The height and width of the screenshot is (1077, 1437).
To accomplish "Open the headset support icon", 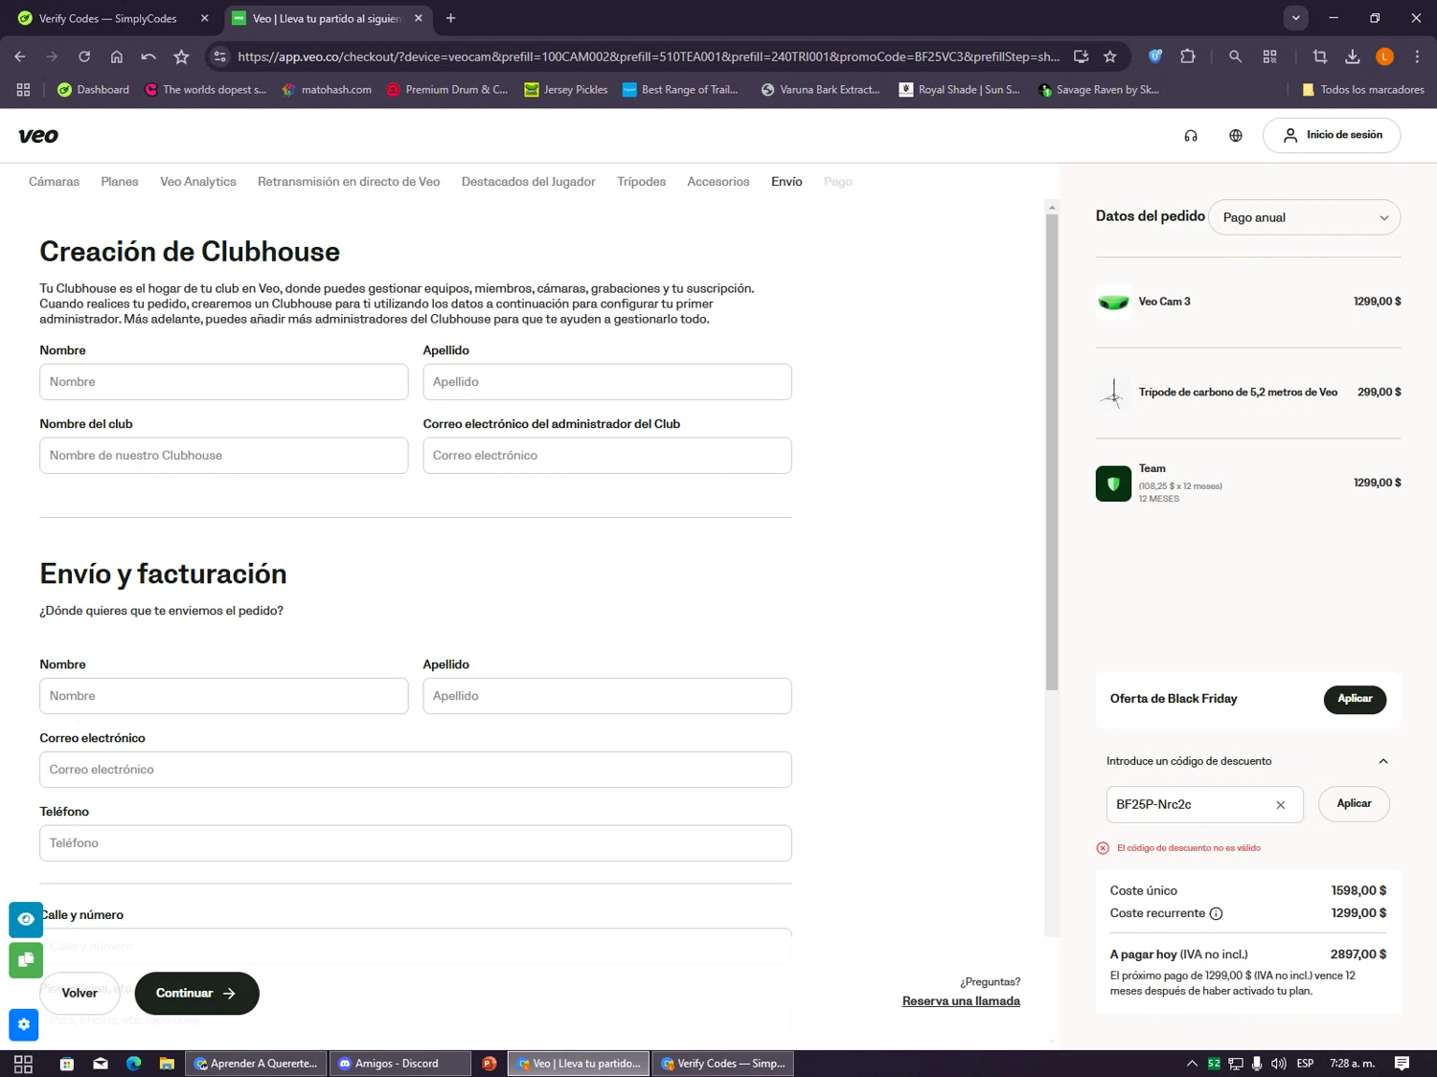I will (1191, 136).
